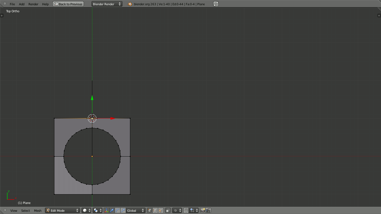Screen dimensions: 381x214
Task: Toggle the 3D manipulator axis widget
Action: coord(106,210)
